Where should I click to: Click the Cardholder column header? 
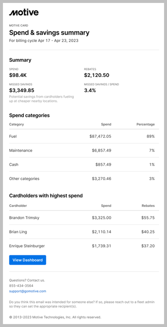[x=18, y=206]
